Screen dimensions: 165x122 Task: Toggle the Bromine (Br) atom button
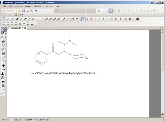[x=116, y=19]
